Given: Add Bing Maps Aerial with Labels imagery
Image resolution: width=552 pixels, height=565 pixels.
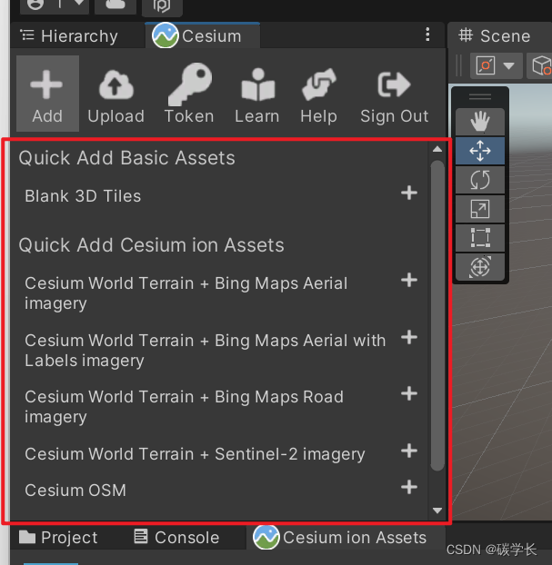Looking at the screenshot, I should point(409,337).
